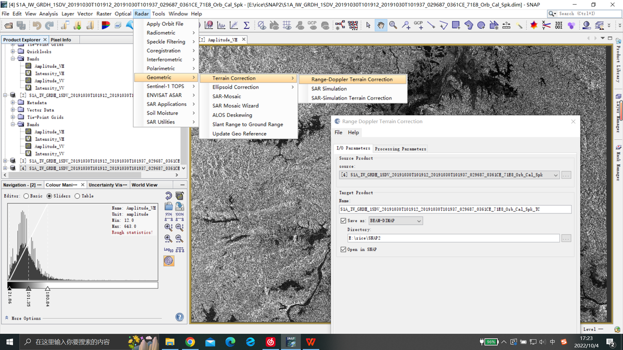Select the Pan (hand) tool
This screenshot has width=623, height=350.
[x=380, y=25]
